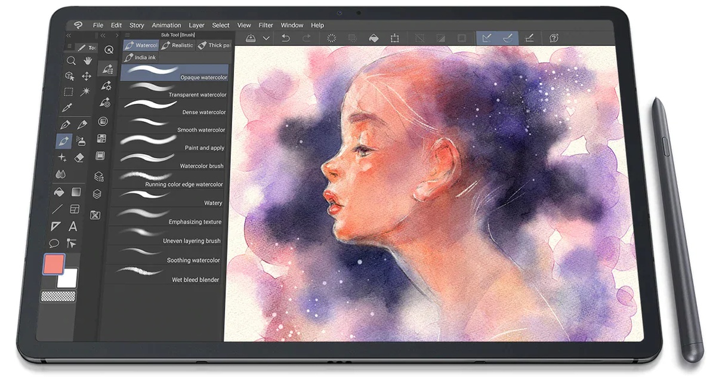Toggle Snap to Grid in command bar
This screenshot has height=385, width=716.
coord(529,38)
